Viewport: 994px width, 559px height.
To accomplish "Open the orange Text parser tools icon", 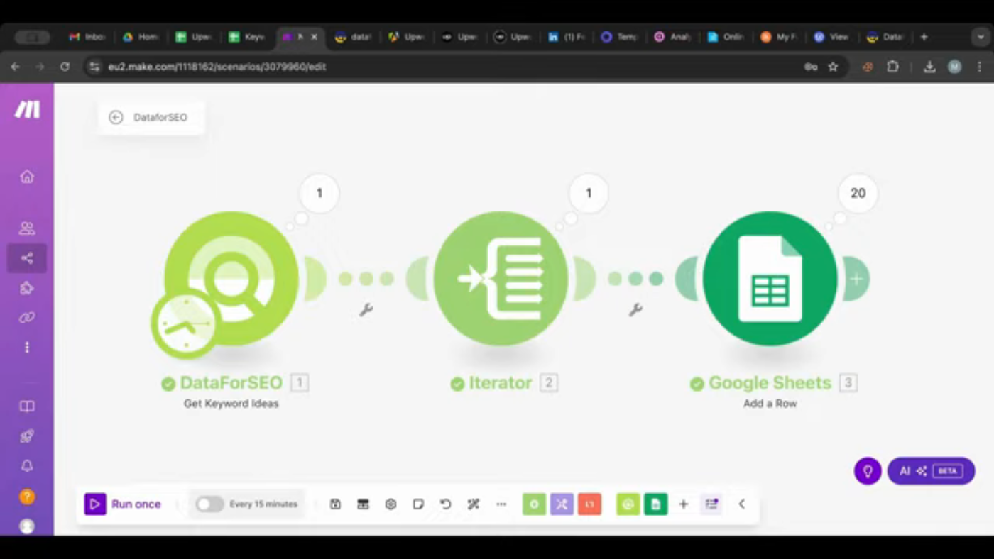I will pyautogui.click(x=589, y=504).
